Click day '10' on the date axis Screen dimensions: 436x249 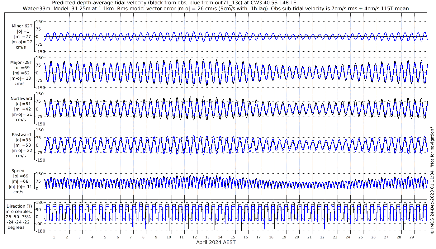click(x=169, y=237)
